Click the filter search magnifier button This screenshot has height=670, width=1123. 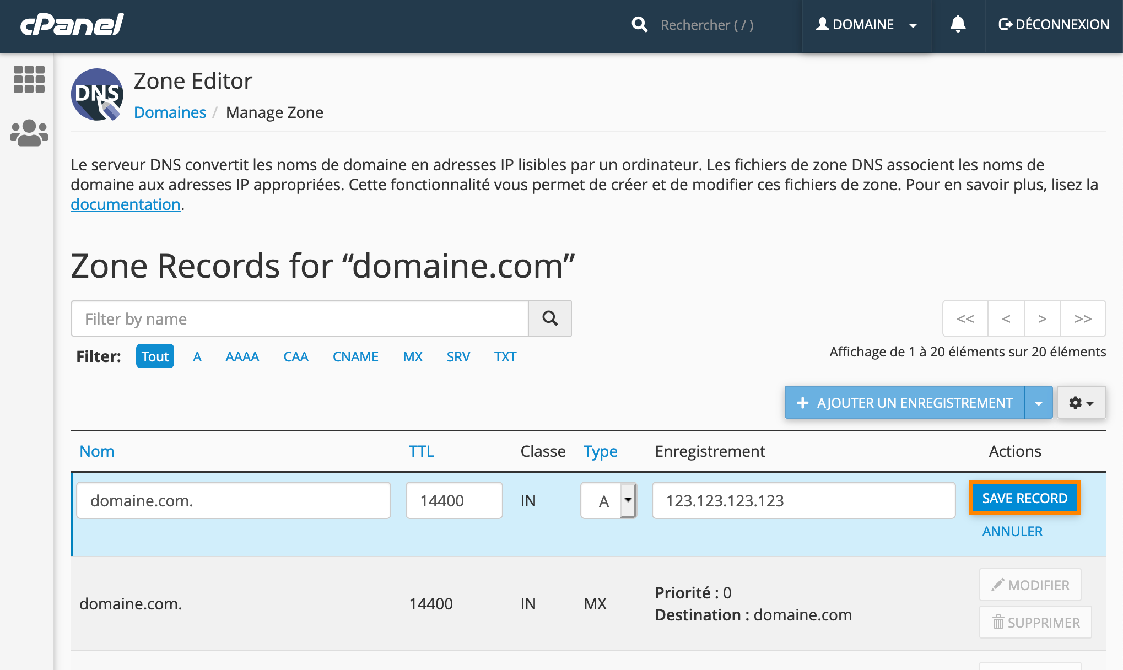tap(550, 318)
